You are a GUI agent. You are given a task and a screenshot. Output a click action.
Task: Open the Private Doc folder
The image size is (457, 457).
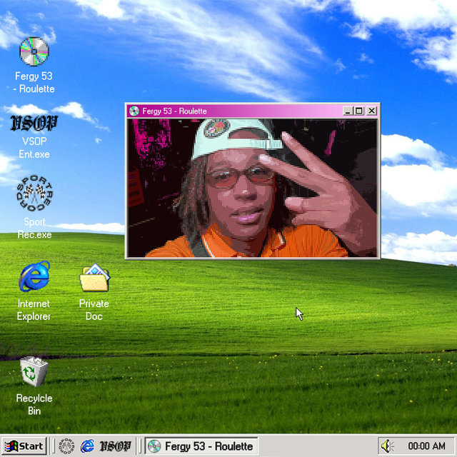coord(94,278)
